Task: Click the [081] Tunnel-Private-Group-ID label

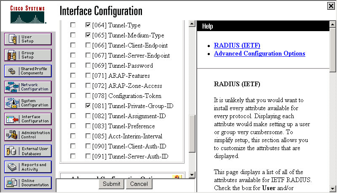Action: pyautogui.click(x=133, y=106)
